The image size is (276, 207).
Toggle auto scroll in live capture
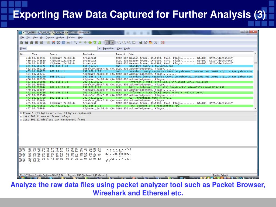112,42
